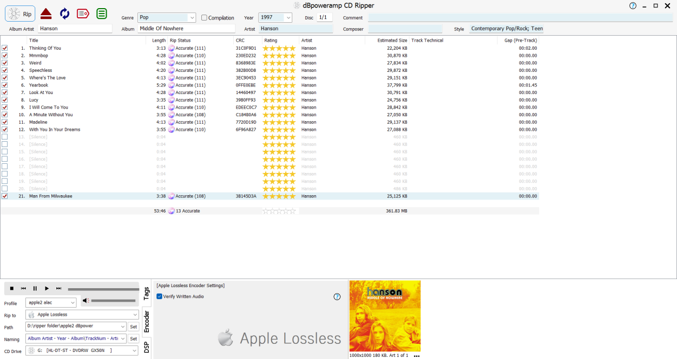
Task: Expand the Path dropdown
Action: (x=123, y=327)
